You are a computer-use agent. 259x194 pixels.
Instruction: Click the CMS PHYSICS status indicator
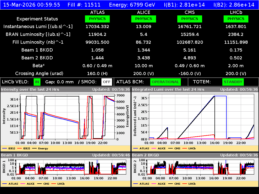click(189, 19)
